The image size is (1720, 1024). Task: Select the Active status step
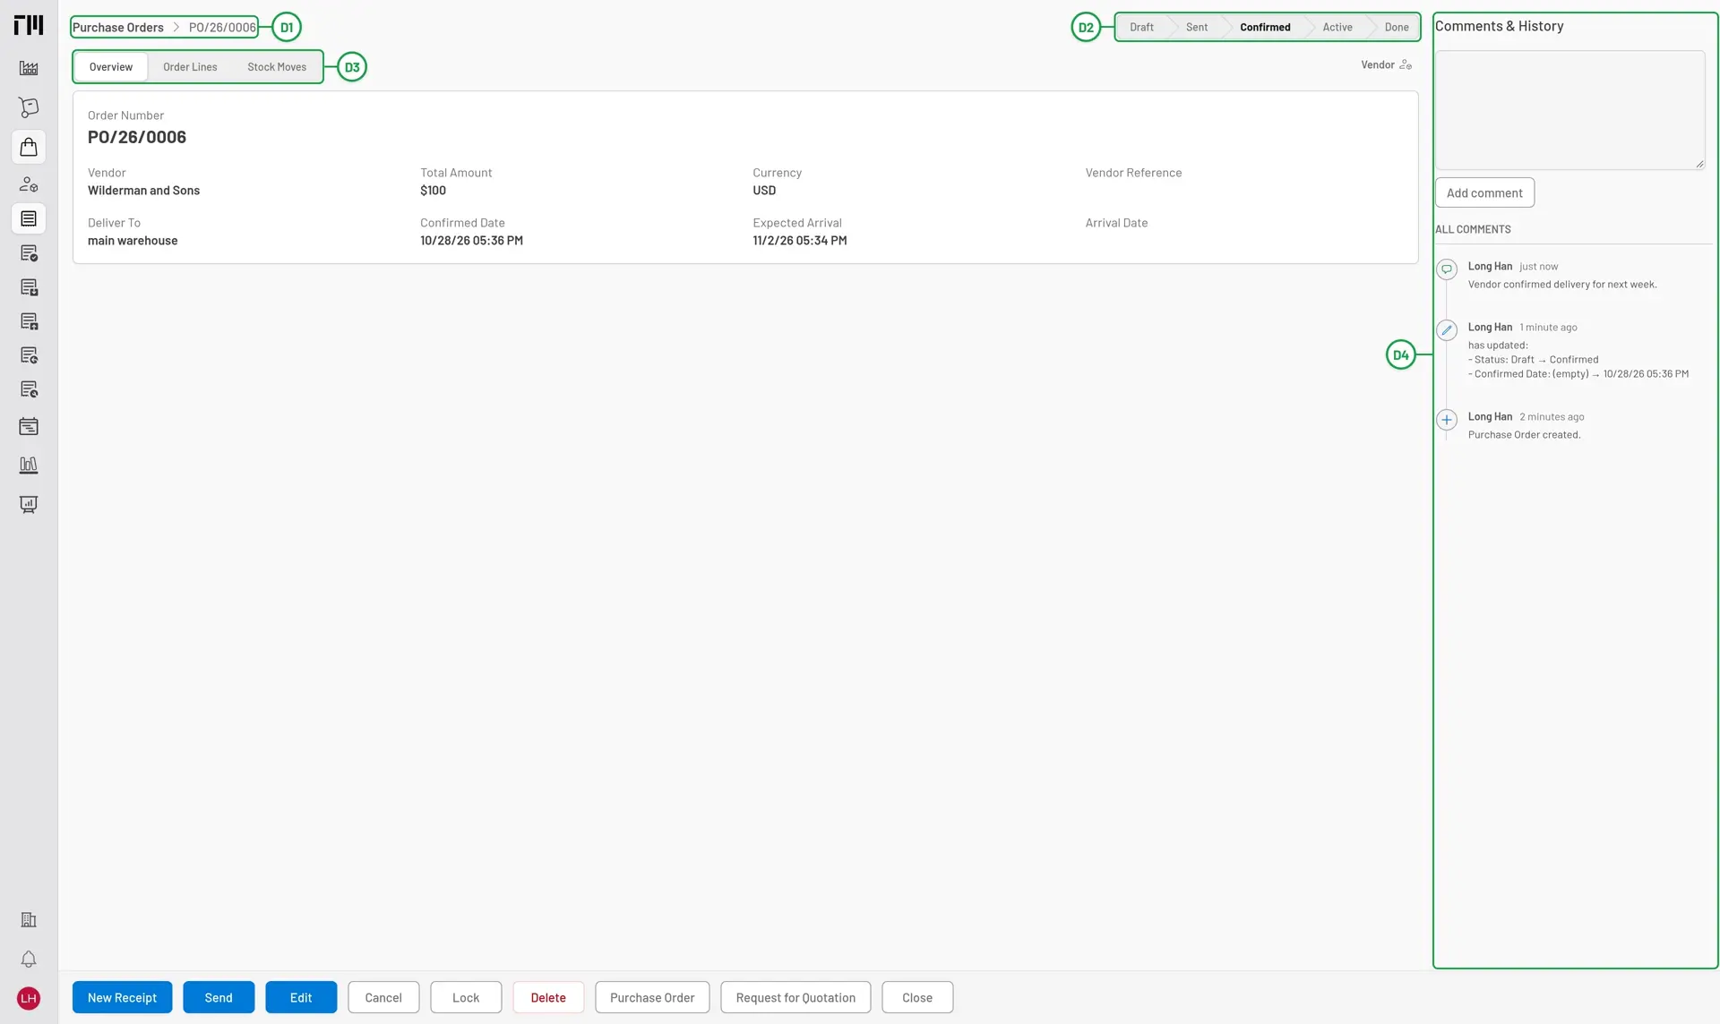click(1337, 27)
